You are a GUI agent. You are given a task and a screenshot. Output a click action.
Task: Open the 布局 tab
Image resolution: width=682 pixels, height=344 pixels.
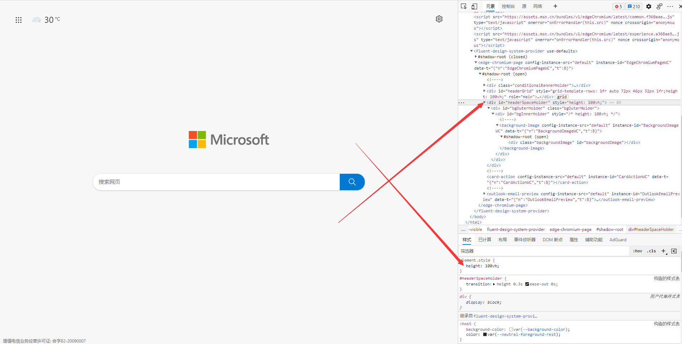point(503,240)
